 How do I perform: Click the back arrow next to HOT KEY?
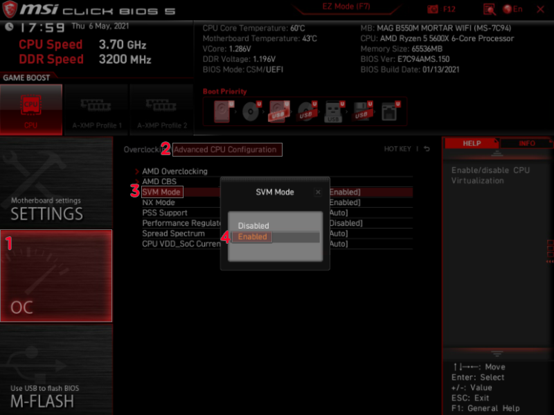[x=427, y=149]
